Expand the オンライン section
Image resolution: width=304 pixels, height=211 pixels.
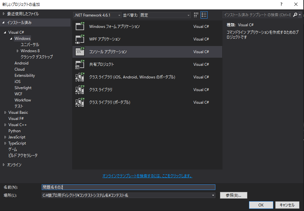click(x=4, y=165)
